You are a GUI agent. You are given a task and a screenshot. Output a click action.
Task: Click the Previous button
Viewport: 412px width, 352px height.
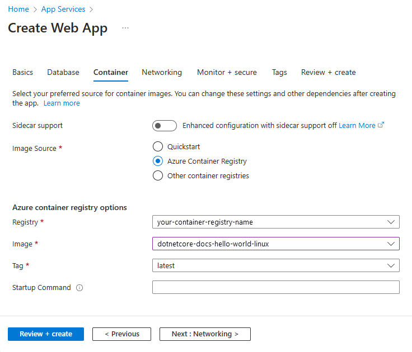tap(121, 334)
